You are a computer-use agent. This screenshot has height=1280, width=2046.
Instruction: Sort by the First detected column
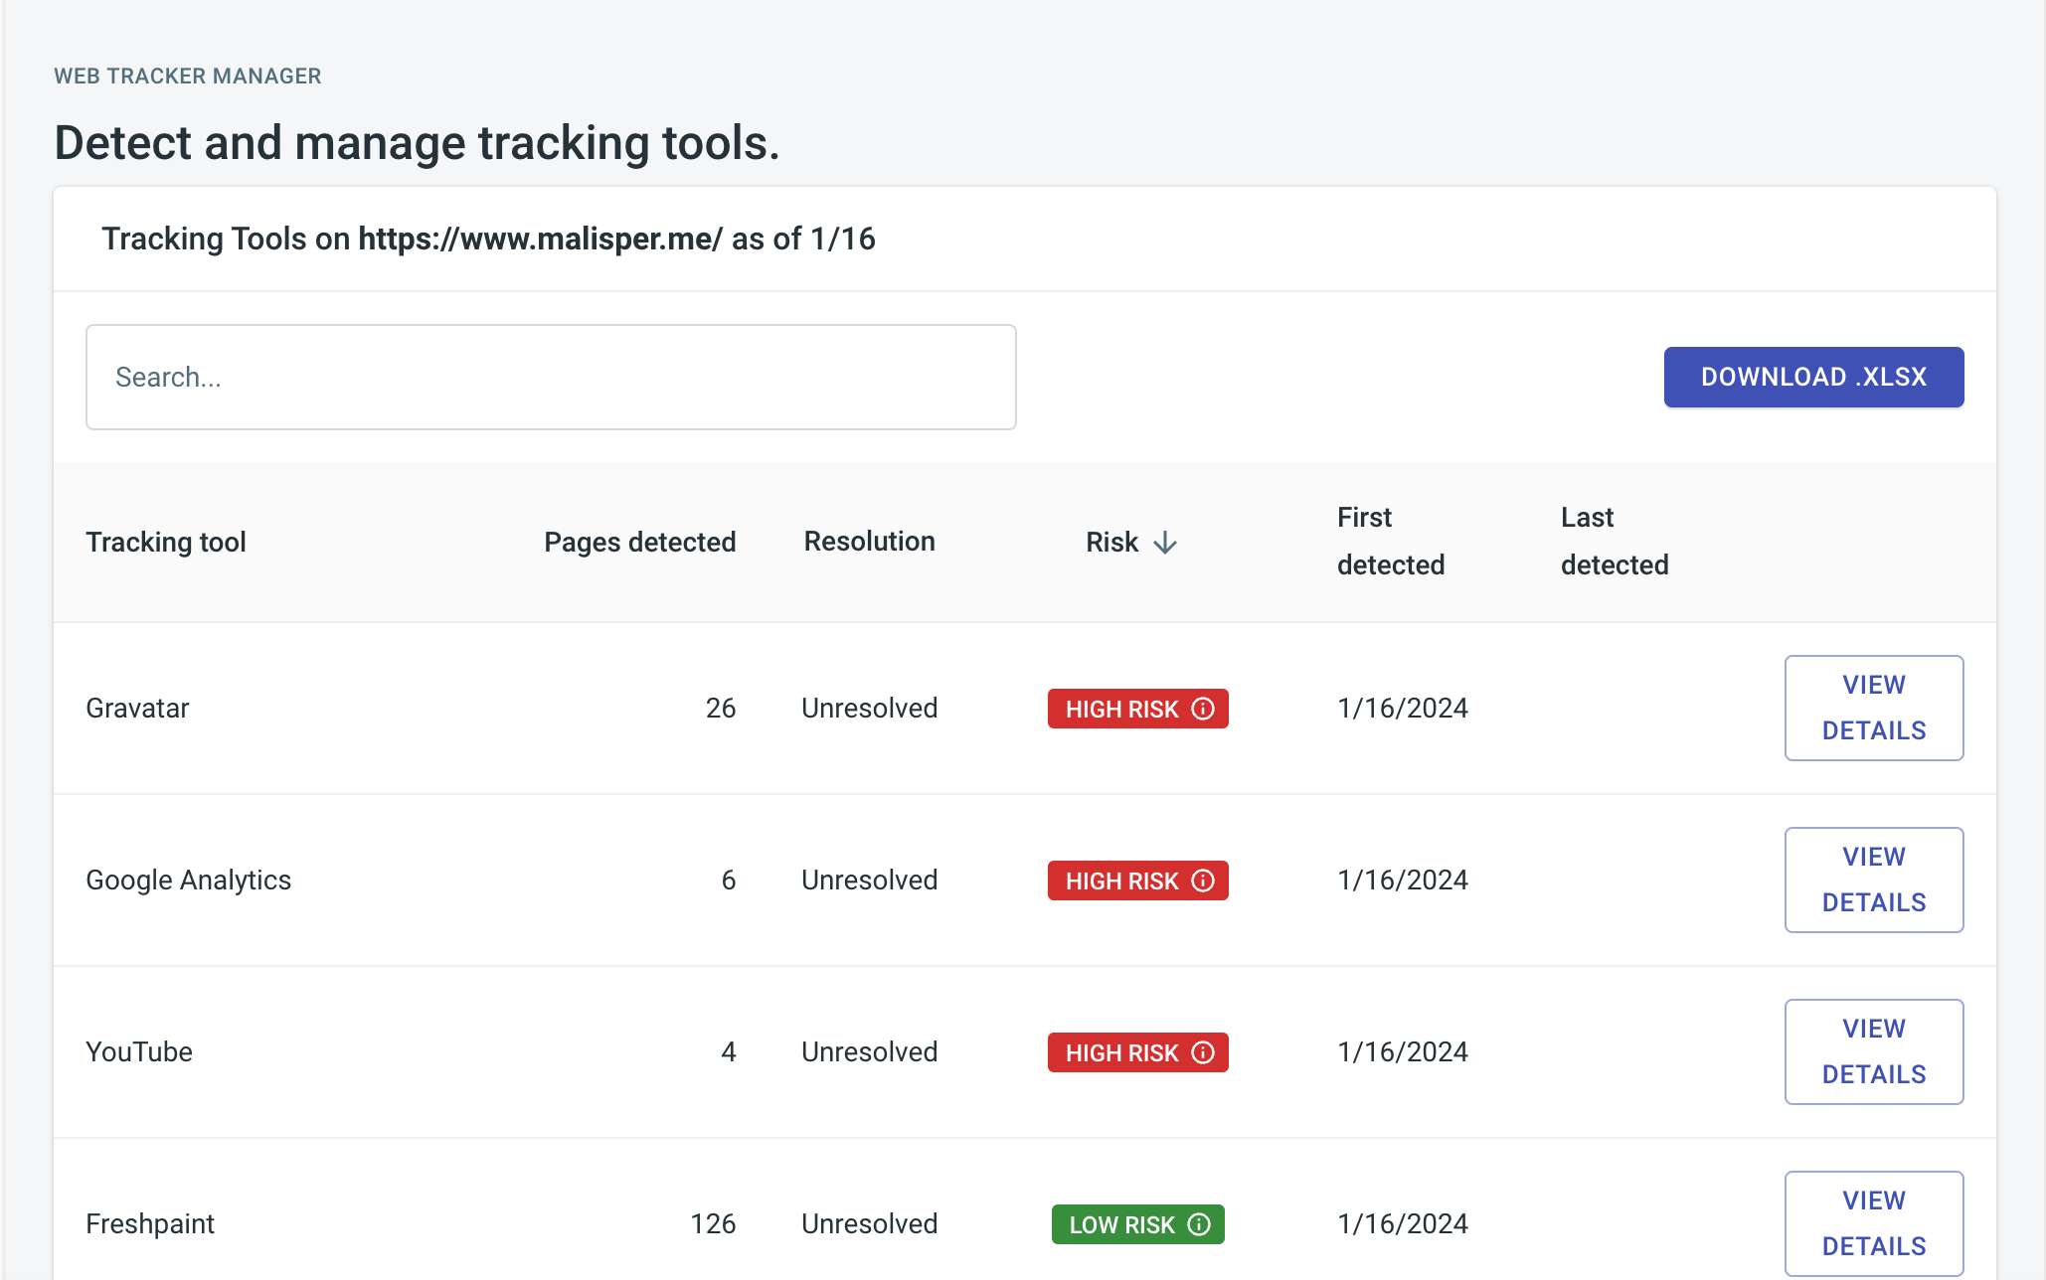(1390, 542)
